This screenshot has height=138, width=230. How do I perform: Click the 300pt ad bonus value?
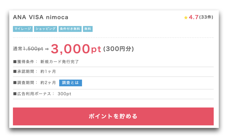tap(64, 94)
